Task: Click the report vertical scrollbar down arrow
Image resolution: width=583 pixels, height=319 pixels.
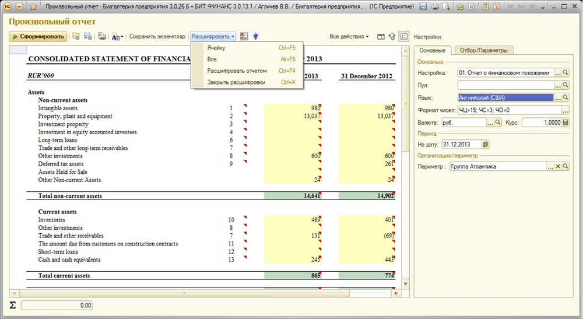Action: [405, 284]
